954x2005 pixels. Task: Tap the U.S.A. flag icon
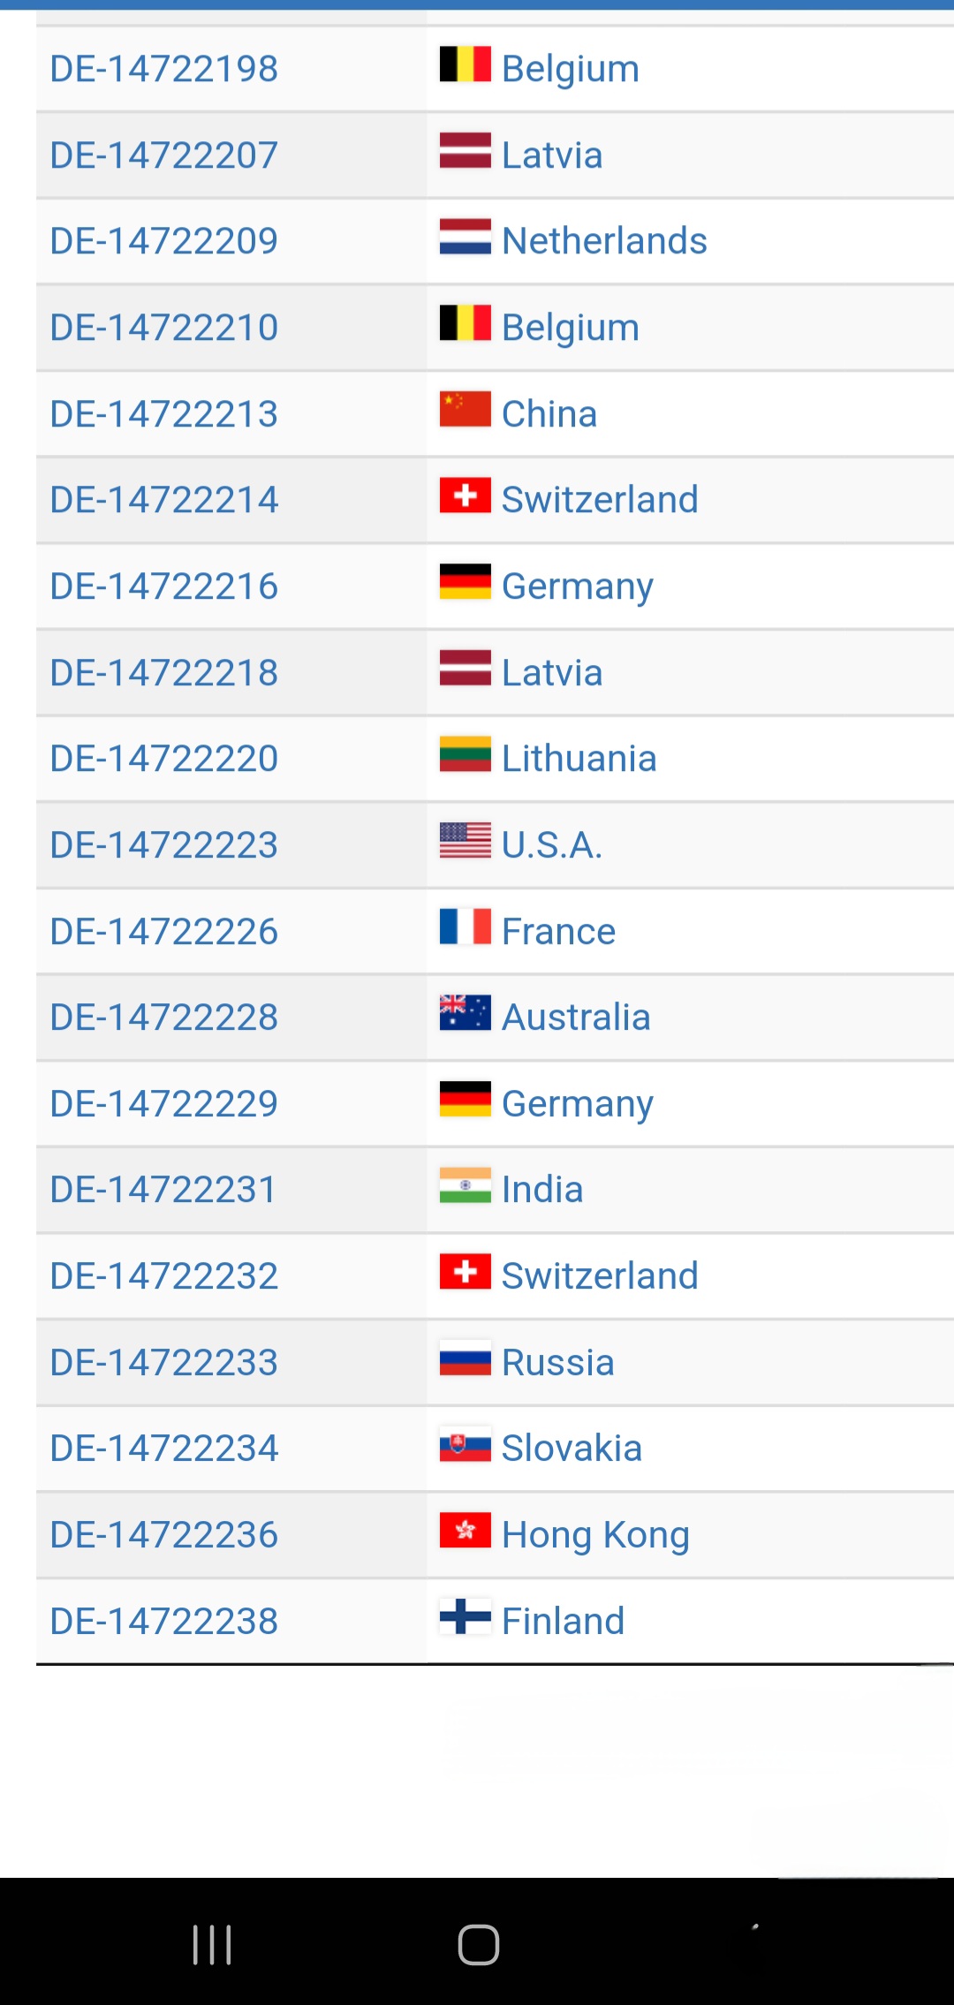tap(466, 840)
